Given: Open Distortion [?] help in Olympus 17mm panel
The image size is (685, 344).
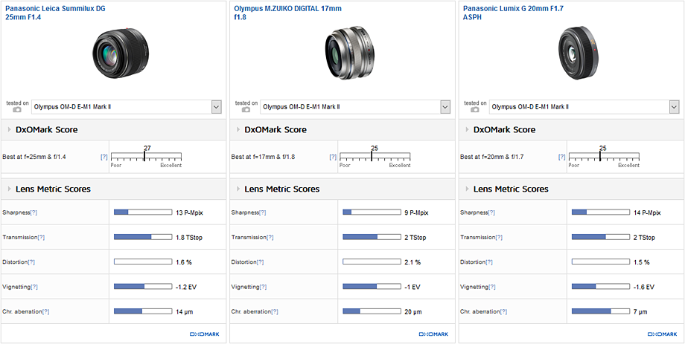Looking at the screenshot, I should tap(260, 262).
